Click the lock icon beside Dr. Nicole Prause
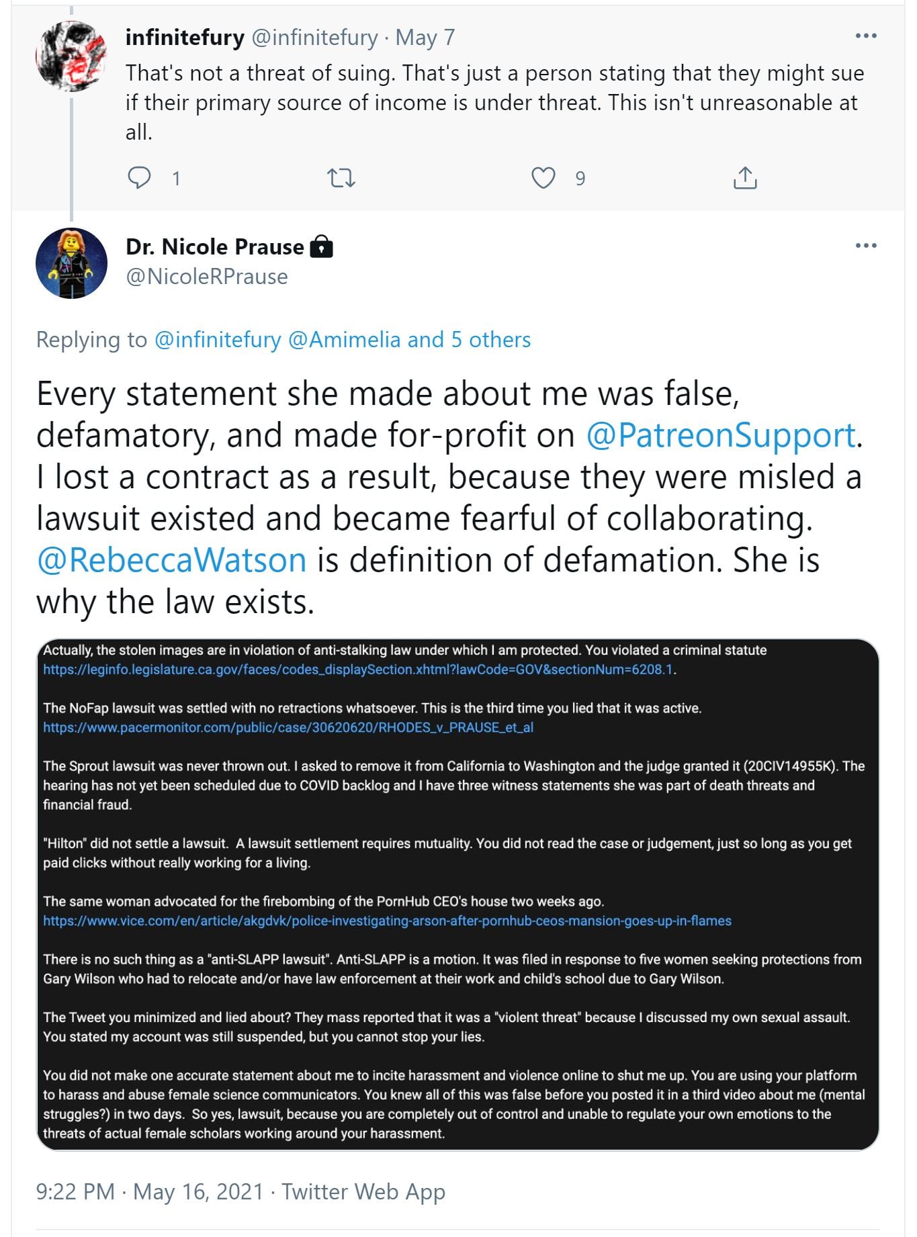Viewport: 917px width, 1237px height. pos(322,247)
